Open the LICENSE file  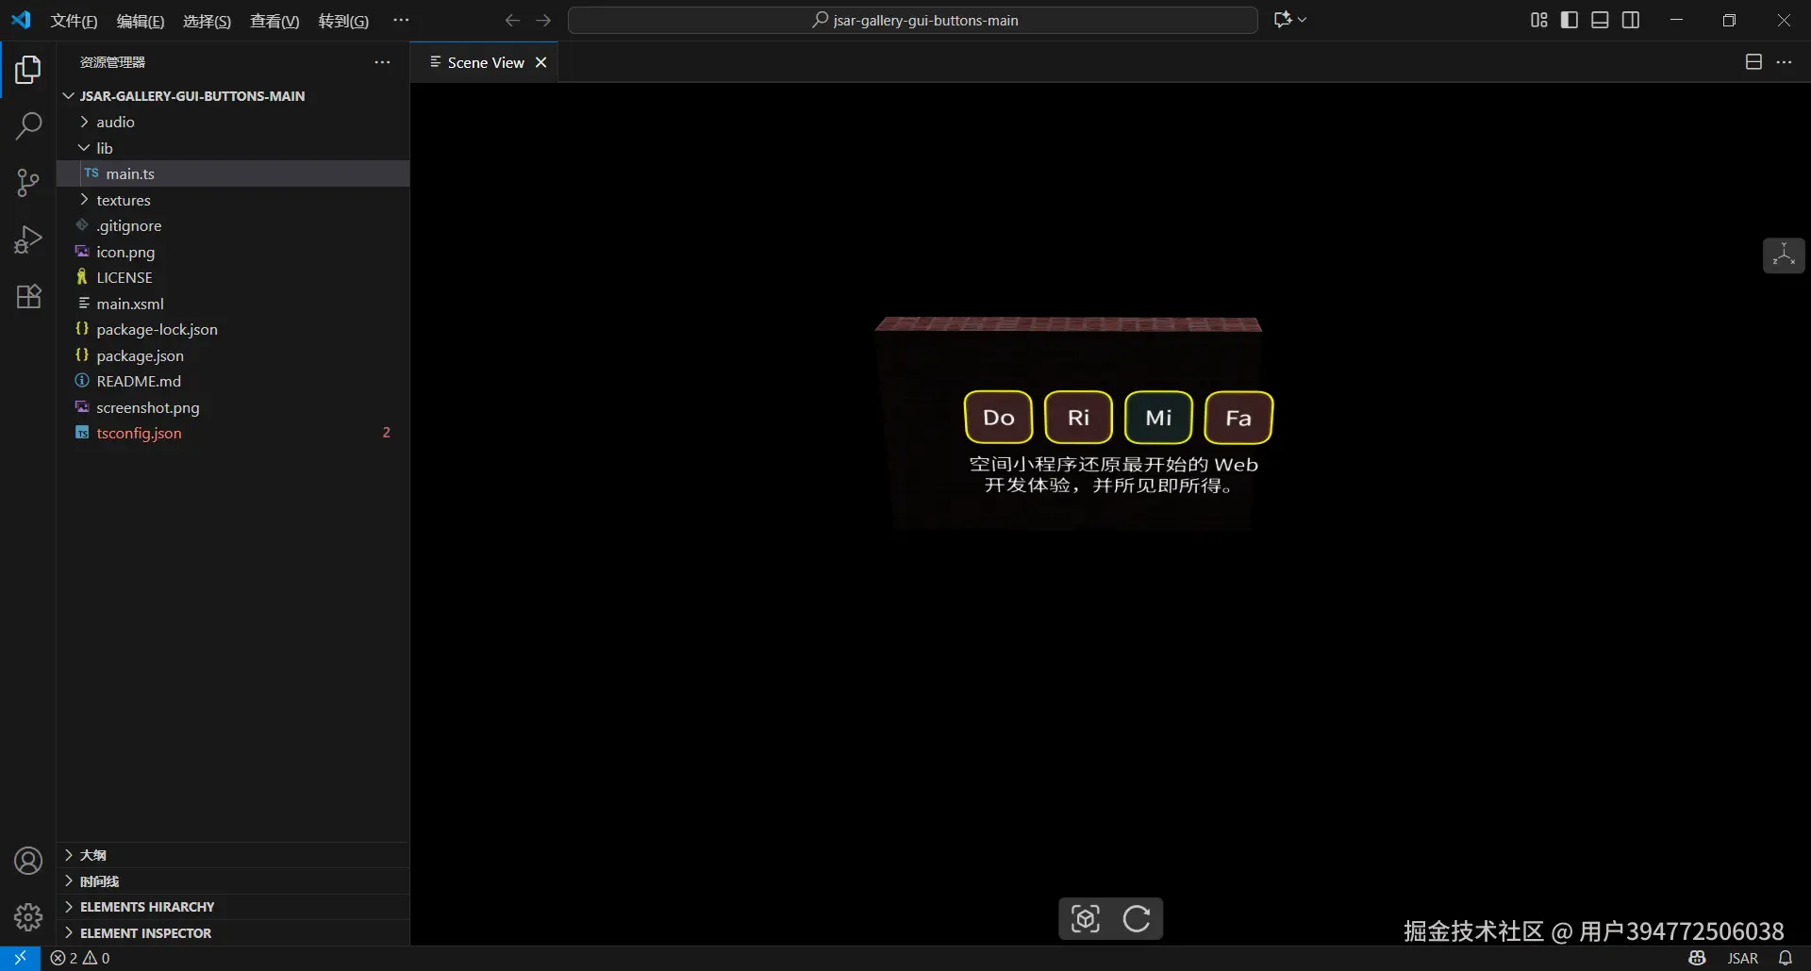(x=233, y=277)
